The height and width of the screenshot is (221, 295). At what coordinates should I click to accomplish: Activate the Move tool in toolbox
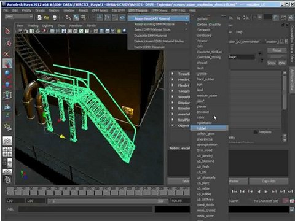coord(7,63)
